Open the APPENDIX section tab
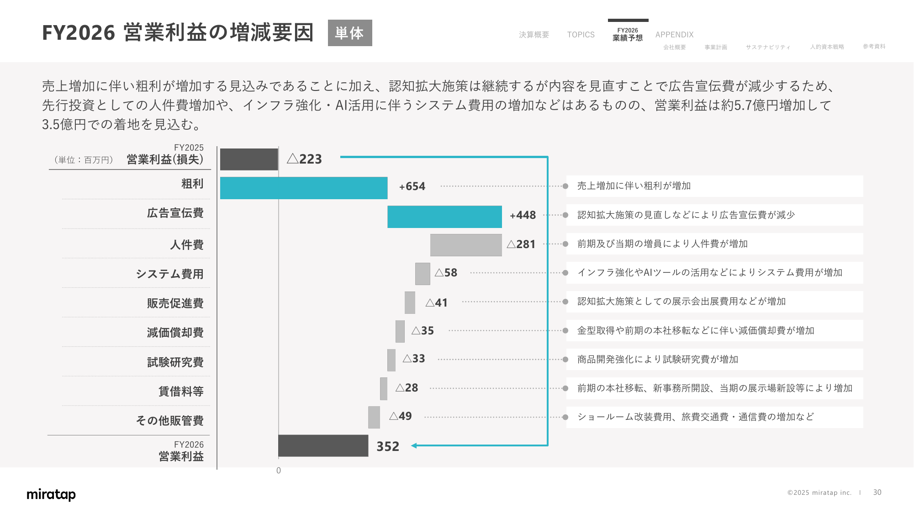Viewport: 914px width, 514px height. click(674, 35)
